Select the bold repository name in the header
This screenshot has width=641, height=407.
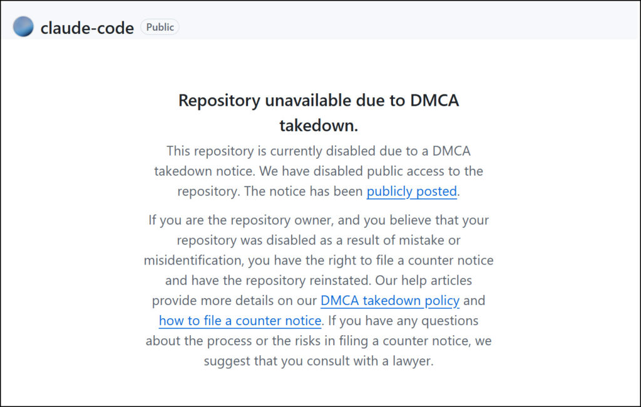[86, 28]
